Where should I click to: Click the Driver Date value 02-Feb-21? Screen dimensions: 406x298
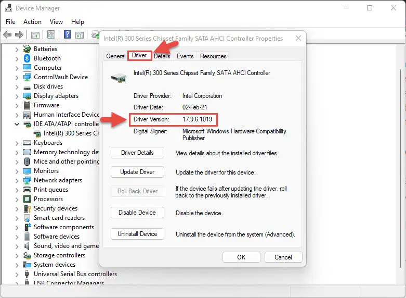[195, 107]
